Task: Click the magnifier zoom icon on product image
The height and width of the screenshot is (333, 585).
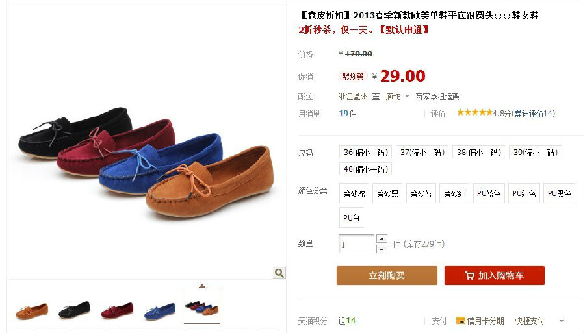Action: click(x=279, y=273)
